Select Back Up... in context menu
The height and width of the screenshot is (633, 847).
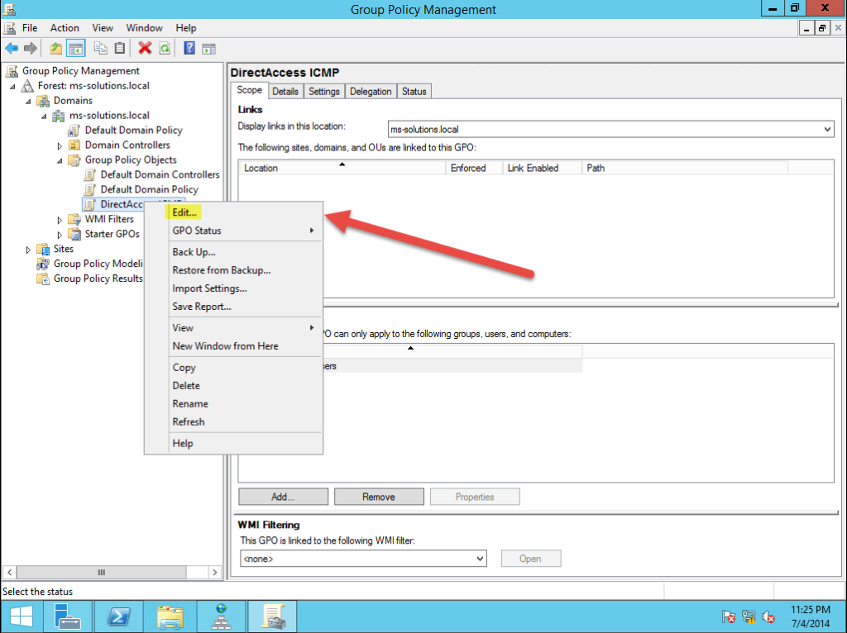[194, 252]
